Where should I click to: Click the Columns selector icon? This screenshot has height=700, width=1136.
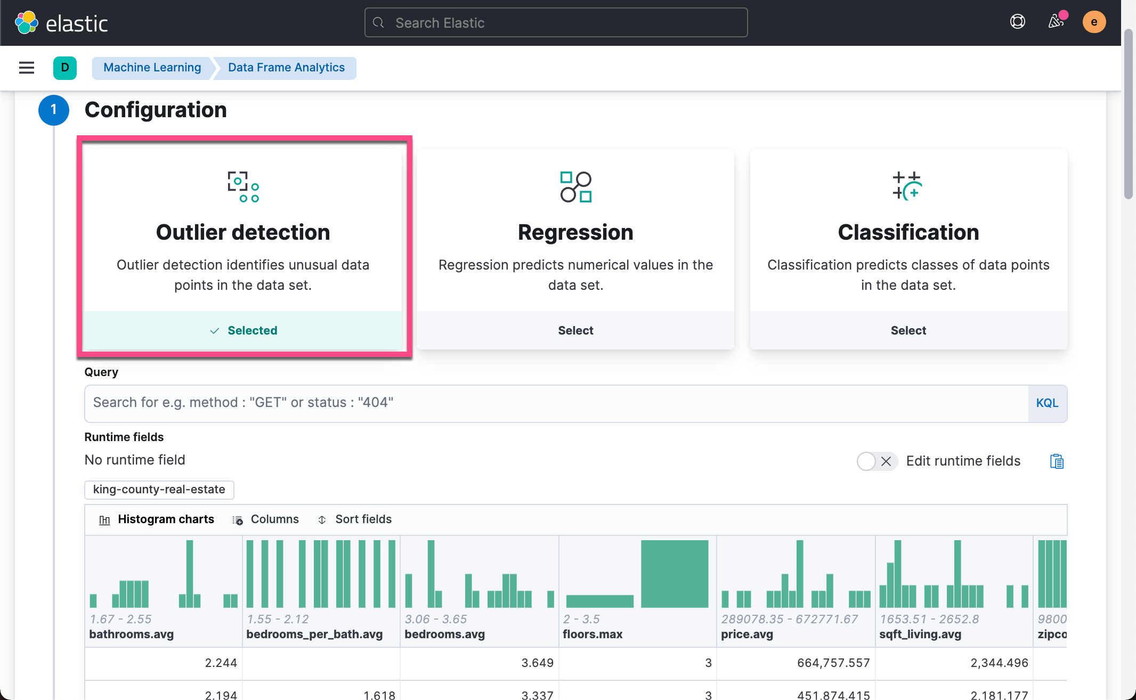point(238,519)
